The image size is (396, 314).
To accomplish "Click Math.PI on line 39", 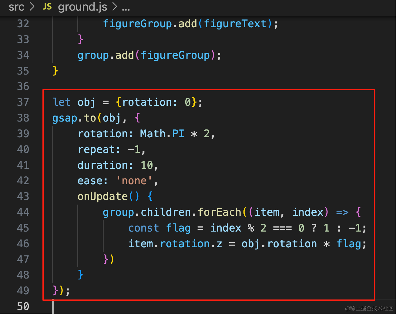I will 162,134.
